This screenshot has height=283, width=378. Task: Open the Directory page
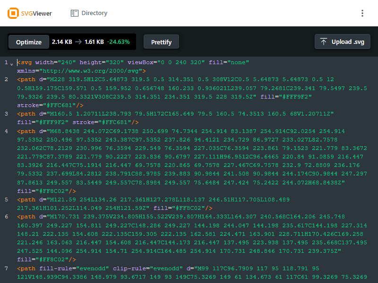(89, 13)
